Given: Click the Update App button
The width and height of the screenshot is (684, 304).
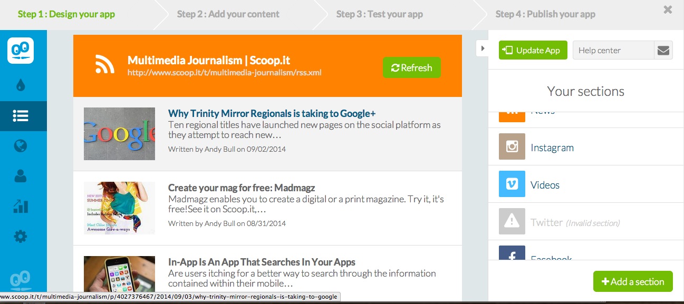Looking at the screenshot, I should click(x=533, y=50).
